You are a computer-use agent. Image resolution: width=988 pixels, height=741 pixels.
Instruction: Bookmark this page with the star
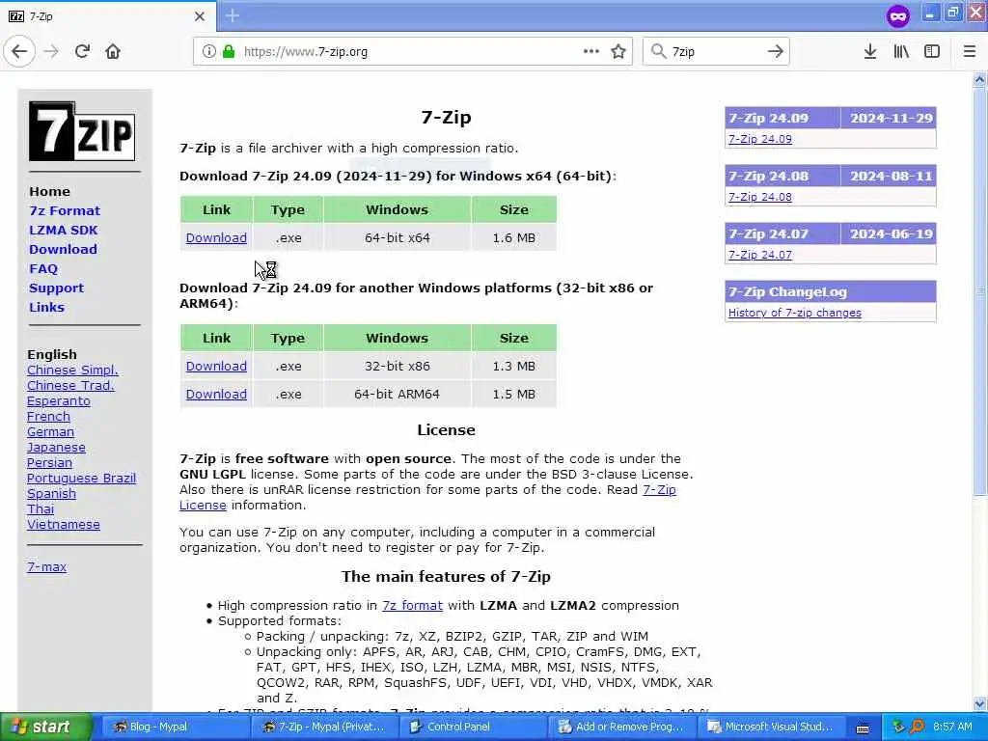point(618,52)
